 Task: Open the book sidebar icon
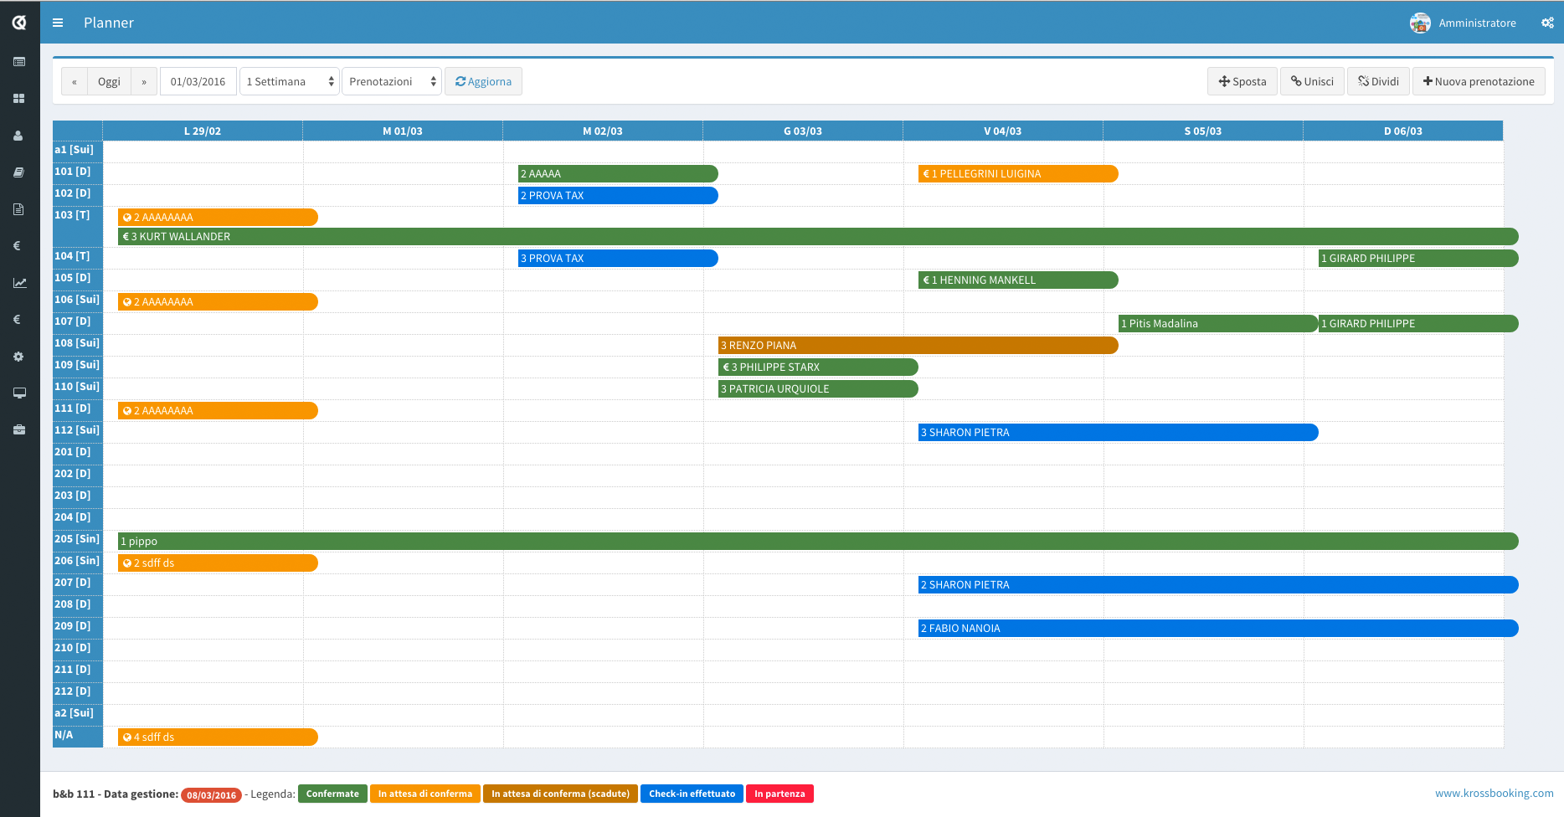(19, 172)
